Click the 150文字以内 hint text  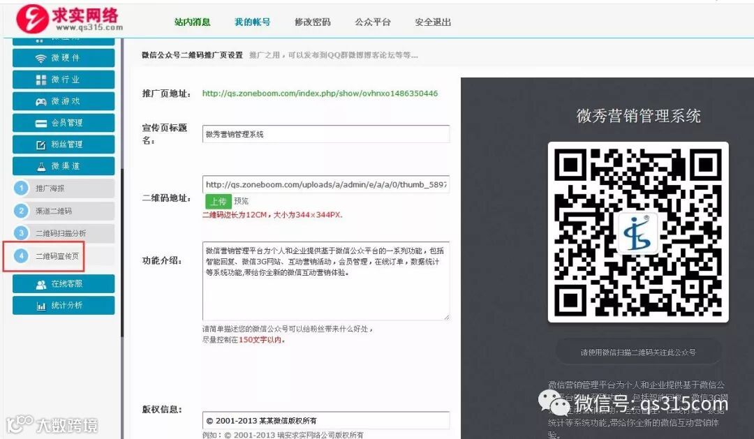262,339
